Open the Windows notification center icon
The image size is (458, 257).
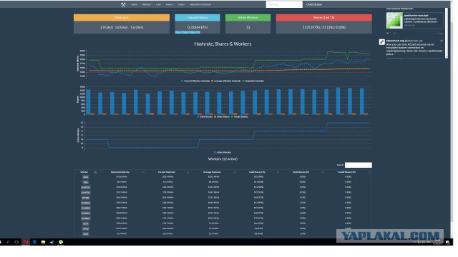[x=447, y=242]
